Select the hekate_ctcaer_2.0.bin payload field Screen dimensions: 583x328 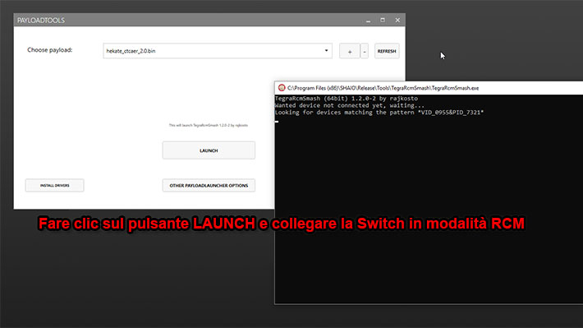pyautogui.click(x=218, y=51)
